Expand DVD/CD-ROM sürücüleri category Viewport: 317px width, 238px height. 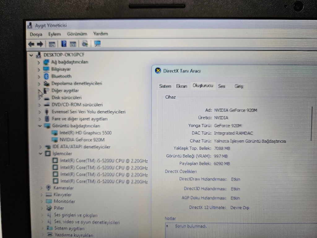tap(39, 105)
